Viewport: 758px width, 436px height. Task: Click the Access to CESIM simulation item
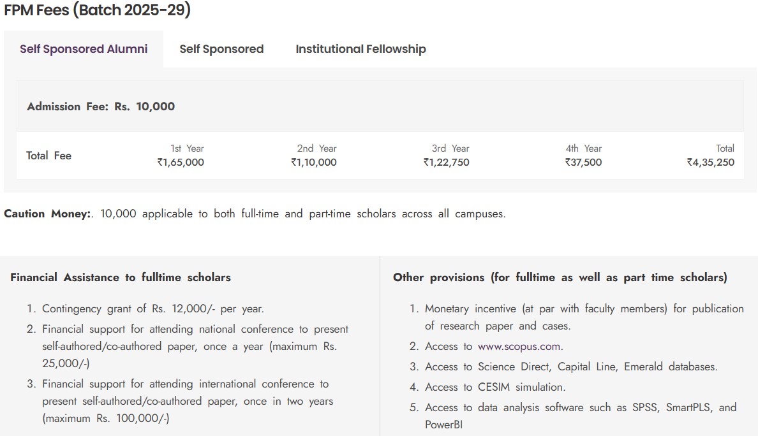tap(495, 387)
